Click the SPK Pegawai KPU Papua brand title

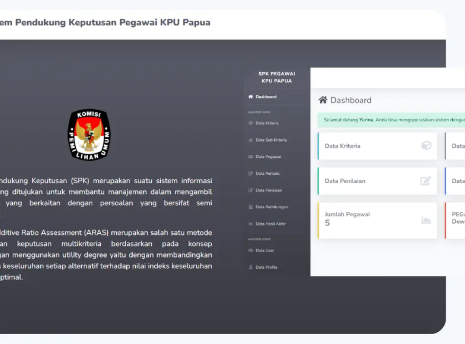(x=277, y=77)
